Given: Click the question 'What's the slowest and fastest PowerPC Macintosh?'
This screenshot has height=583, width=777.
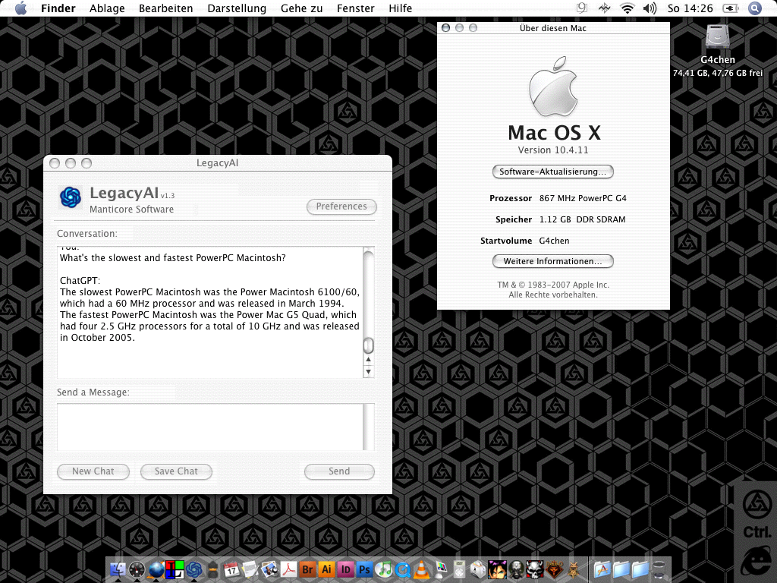Looking at the screenshot, I should (x=173, y=258).
